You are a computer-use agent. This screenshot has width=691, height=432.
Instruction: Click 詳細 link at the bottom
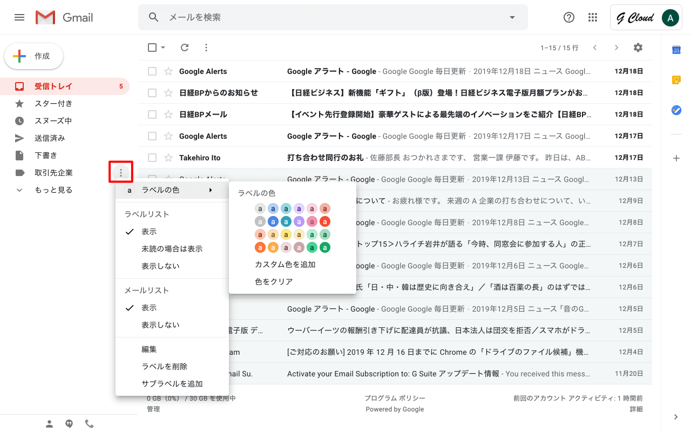pyautogui.click(x=636, y=409)
